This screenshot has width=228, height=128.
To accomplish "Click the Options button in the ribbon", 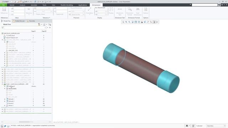I will (146, 11).
